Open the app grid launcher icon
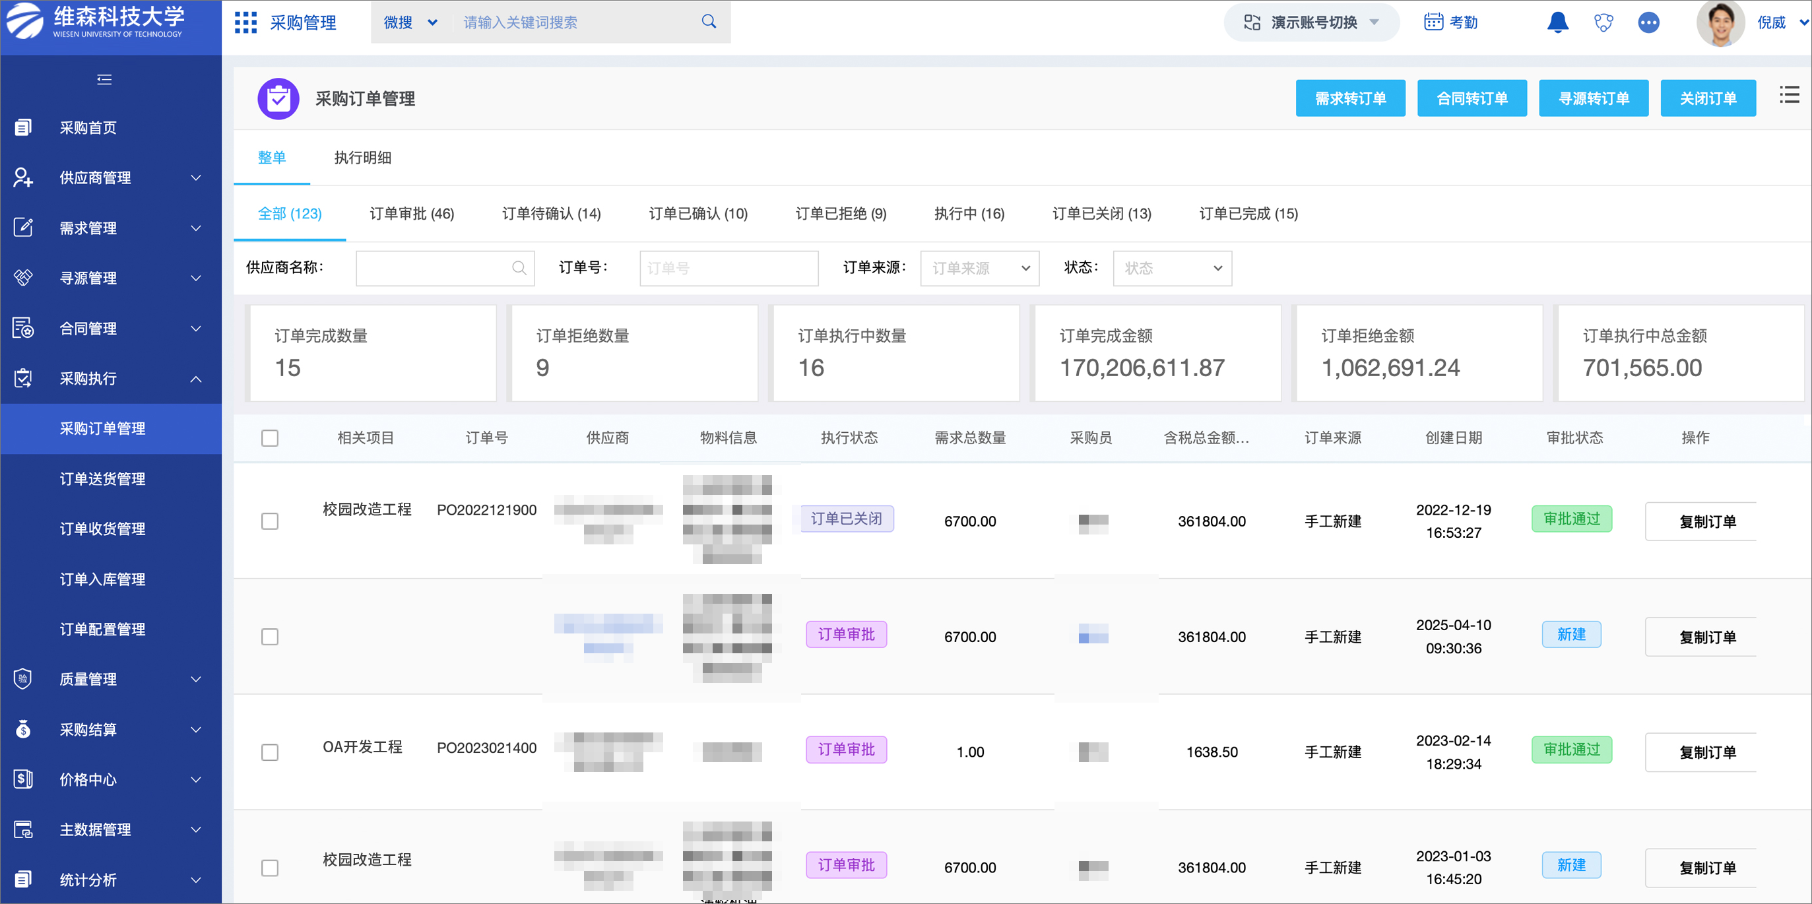Image resolution: width=1812 pixels, height=904 pixels. pyautogui.click(x=245, y=22)
